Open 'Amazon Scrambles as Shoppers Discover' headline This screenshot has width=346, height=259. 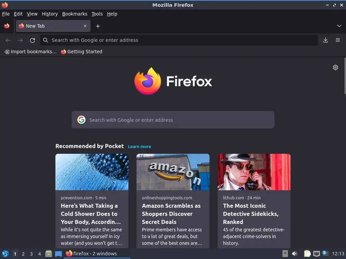(171, 214)
